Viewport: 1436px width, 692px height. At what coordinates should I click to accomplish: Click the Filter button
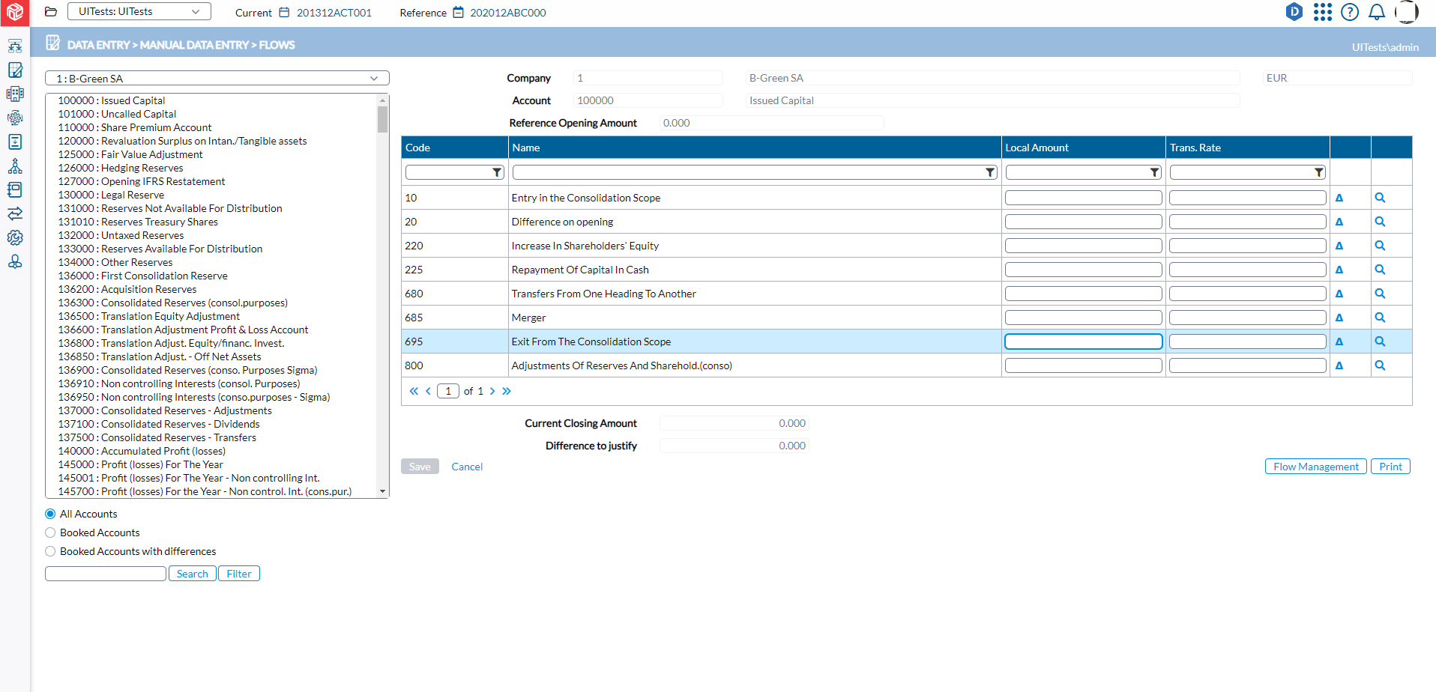point(239,574)
